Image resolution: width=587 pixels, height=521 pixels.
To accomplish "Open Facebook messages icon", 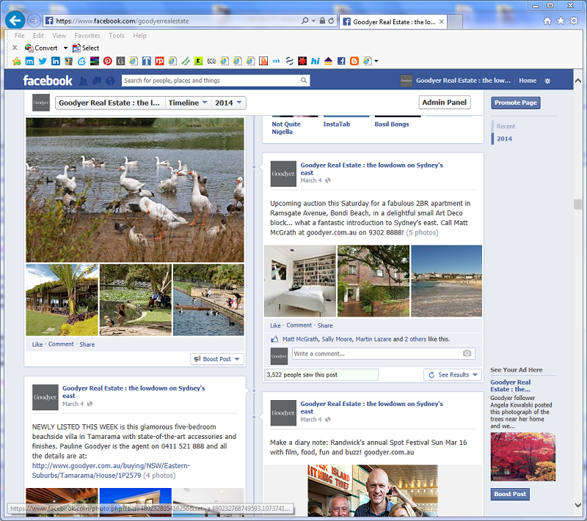I will (97, 81).
